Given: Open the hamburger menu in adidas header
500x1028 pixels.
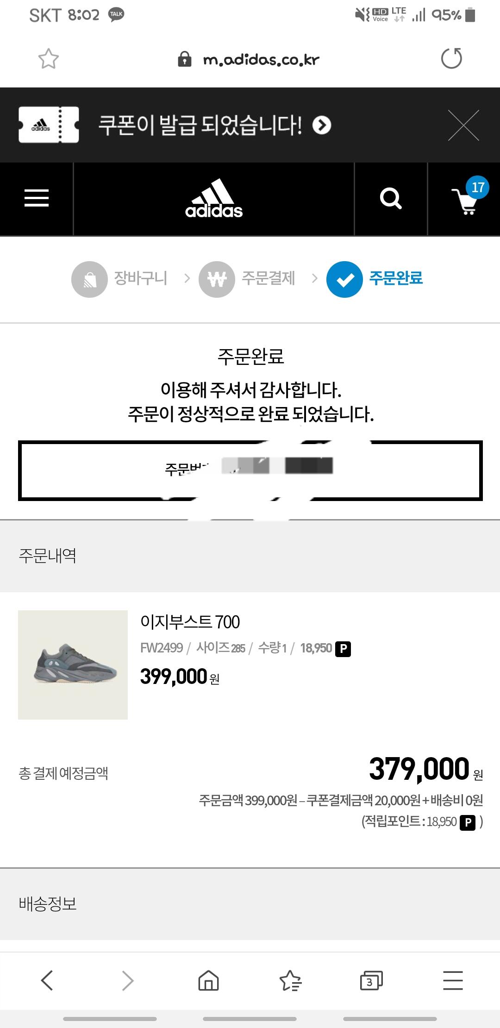Looking at the screenshot, I should 37,198.
